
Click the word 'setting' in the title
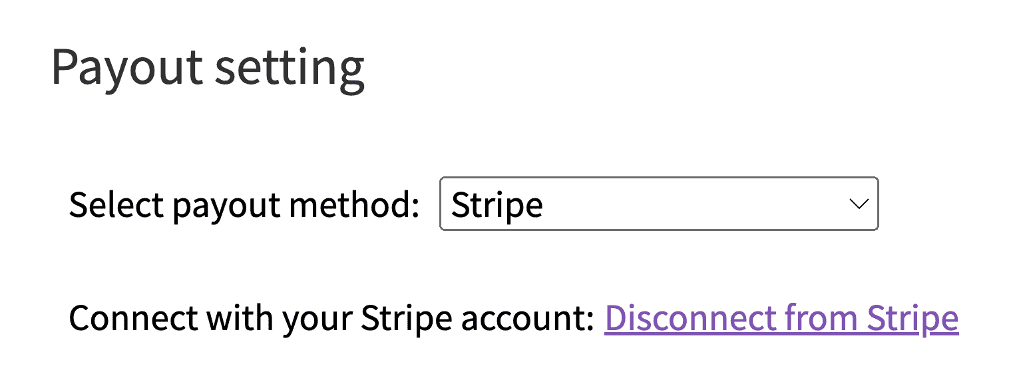tap(290, 69)
